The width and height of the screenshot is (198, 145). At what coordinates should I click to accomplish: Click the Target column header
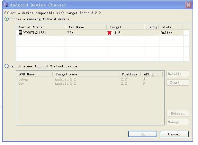(125, 27)
